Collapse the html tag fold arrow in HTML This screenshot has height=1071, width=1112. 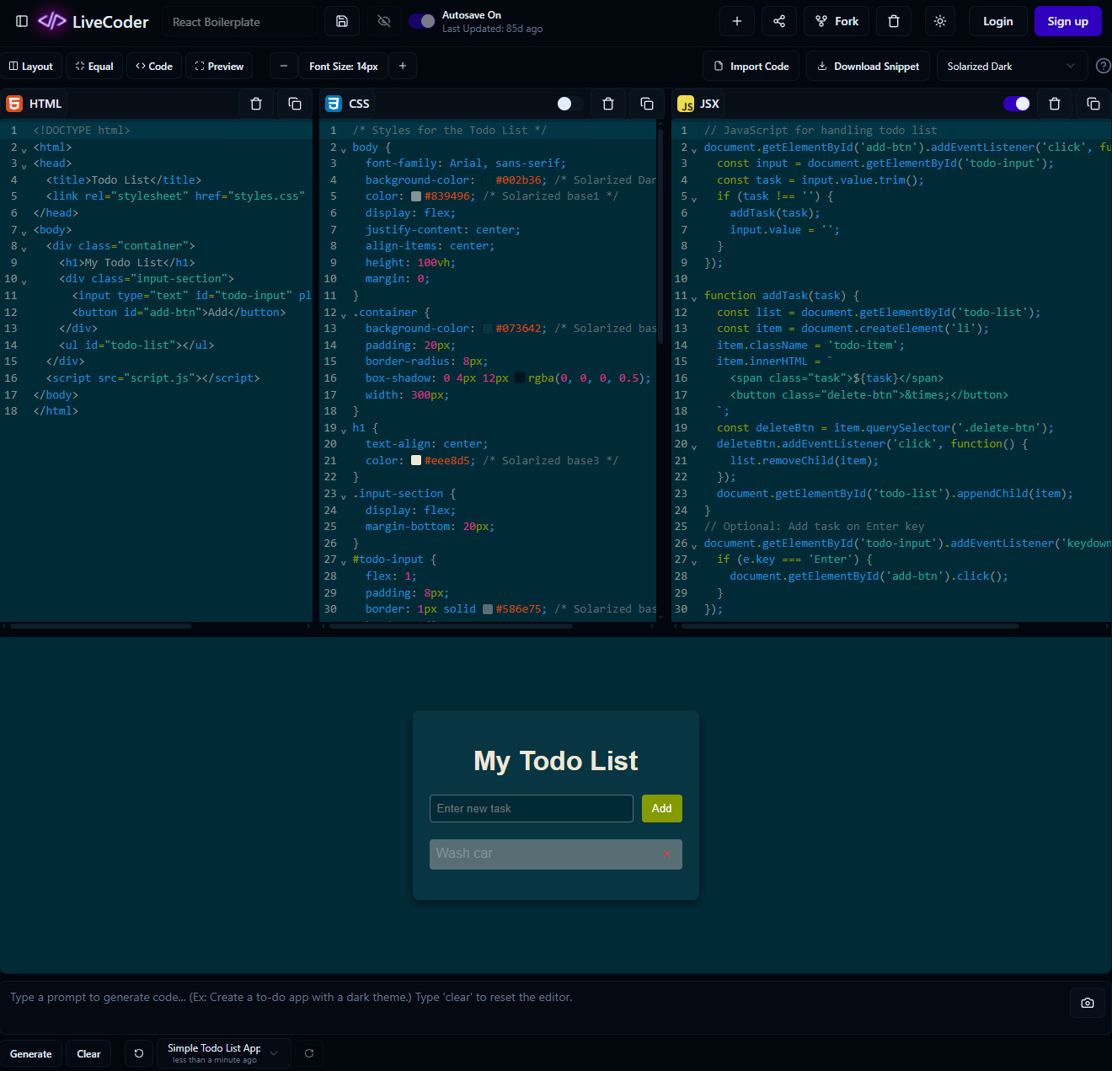pos(24,148)
